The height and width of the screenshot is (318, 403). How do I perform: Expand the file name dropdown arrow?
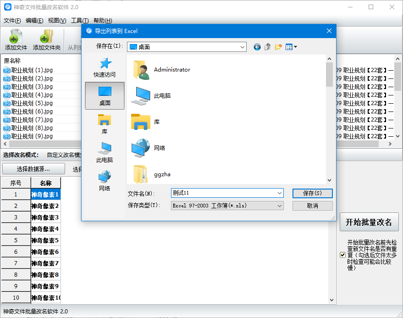point(280,193)
